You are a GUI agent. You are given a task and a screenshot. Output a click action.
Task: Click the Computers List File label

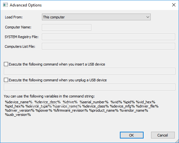point(20,46)
